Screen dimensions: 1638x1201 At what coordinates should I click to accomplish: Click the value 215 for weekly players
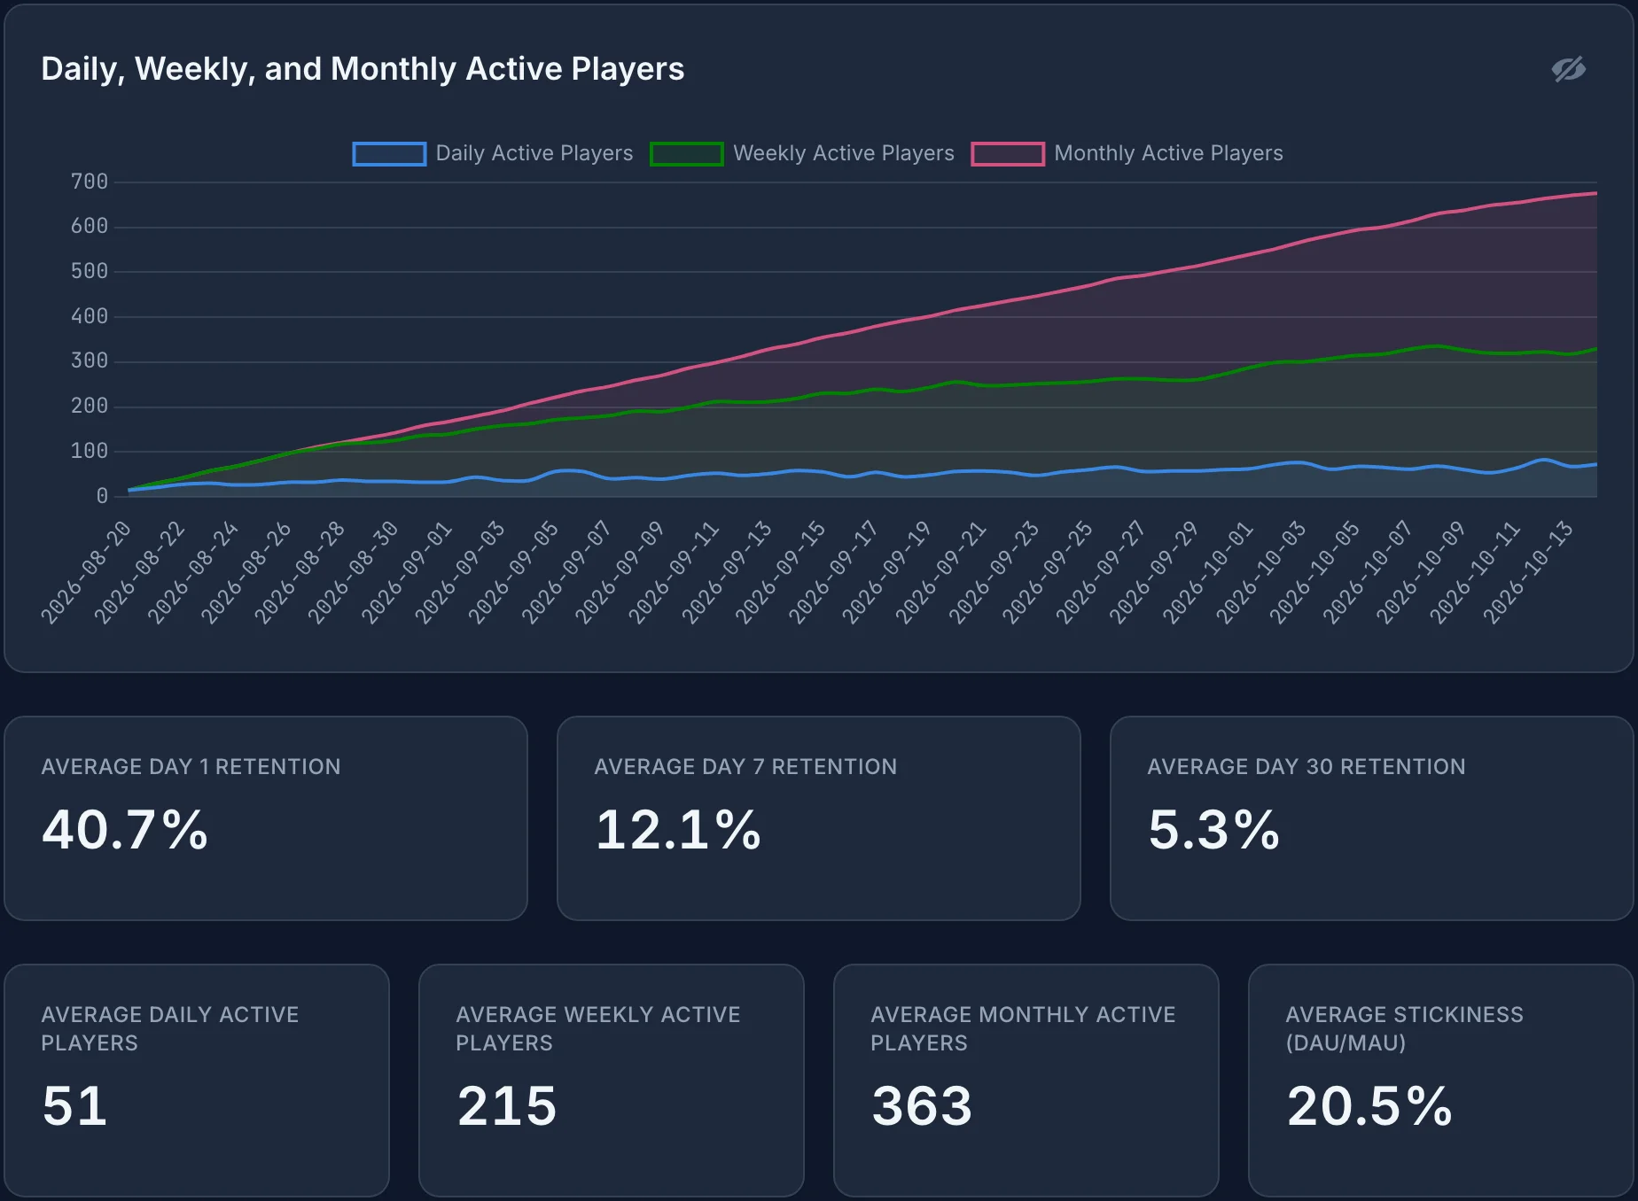pyautogui.click(x=506, y=1106)
